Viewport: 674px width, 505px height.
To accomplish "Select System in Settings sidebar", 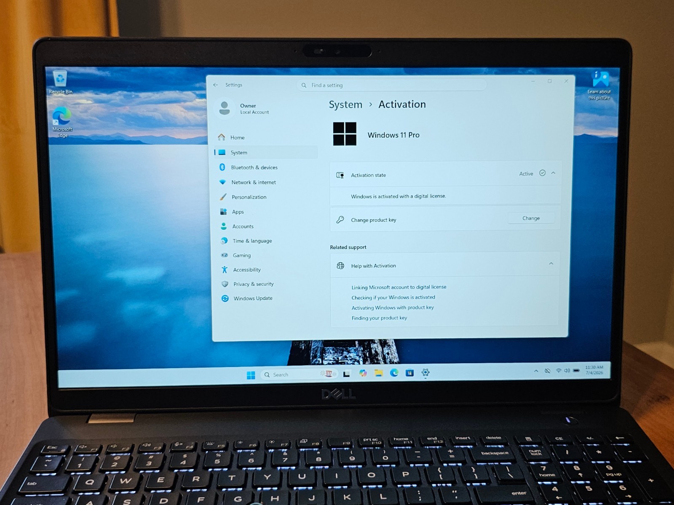I will pyautogui.click(x=265, y=152).
